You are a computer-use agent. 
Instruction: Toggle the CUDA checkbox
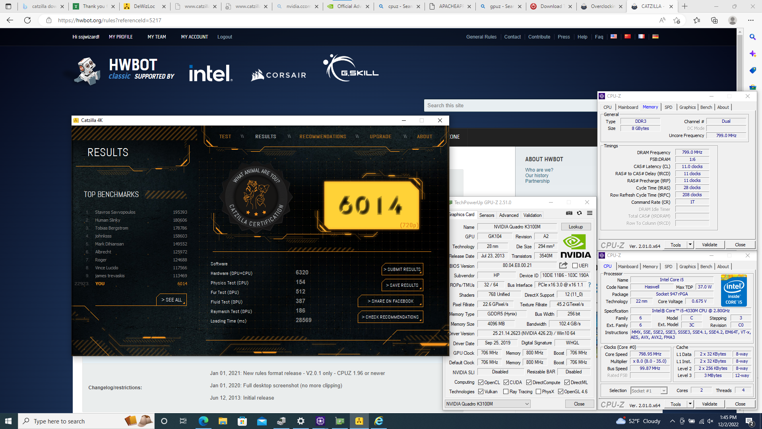click(506, 383)
